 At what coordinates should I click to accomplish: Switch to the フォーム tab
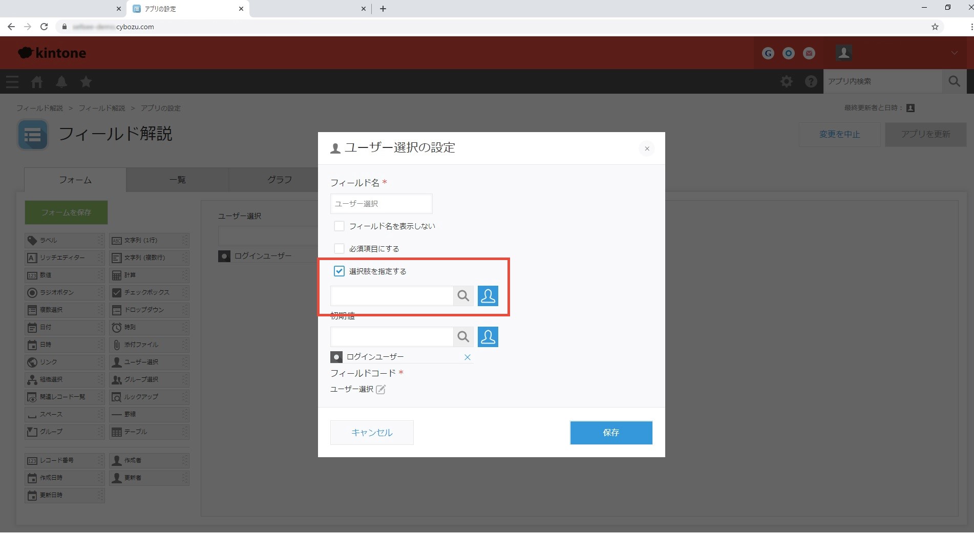pyautogui.click(x=75, y=180)
